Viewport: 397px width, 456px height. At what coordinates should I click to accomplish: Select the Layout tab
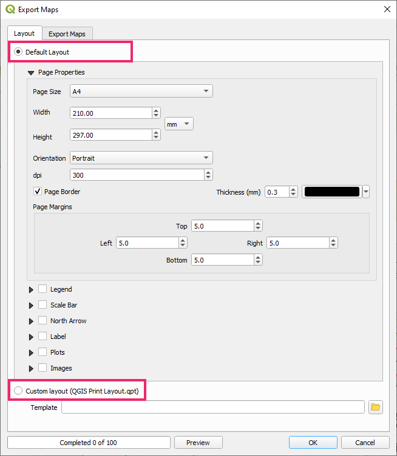(x=24, y=33)
